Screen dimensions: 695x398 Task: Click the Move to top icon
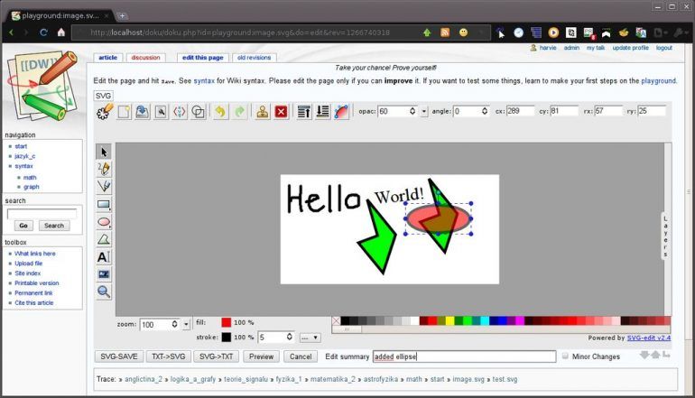tap(304, 112)
